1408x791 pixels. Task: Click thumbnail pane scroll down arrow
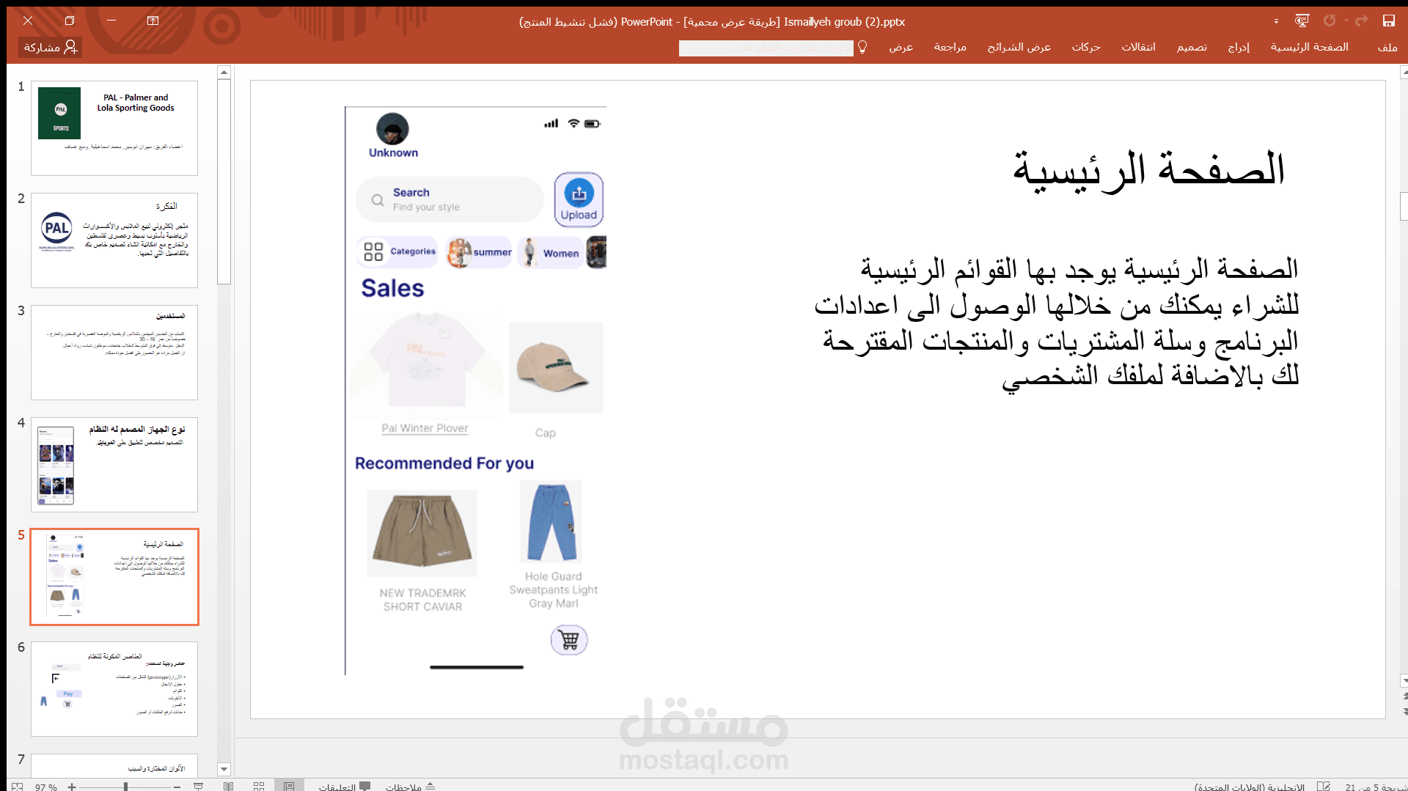[x=224, y=769]
